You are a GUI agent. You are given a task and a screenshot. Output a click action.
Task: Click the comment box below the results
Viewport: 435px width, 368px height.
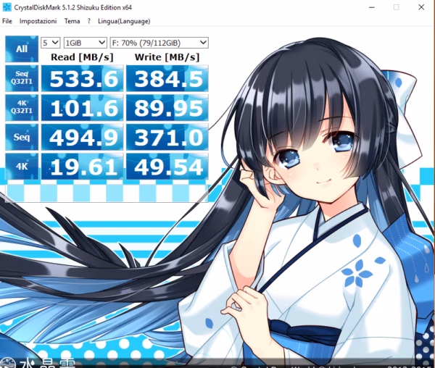coord(107,192)
